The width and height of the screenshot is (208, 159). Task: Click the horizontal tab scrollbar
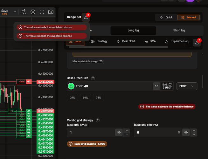click(x=118, y=47)
